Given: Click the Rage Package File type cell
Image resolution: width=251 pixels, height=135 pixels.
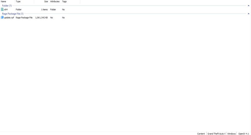Looking at the screenshot, I should pos(24,18).
